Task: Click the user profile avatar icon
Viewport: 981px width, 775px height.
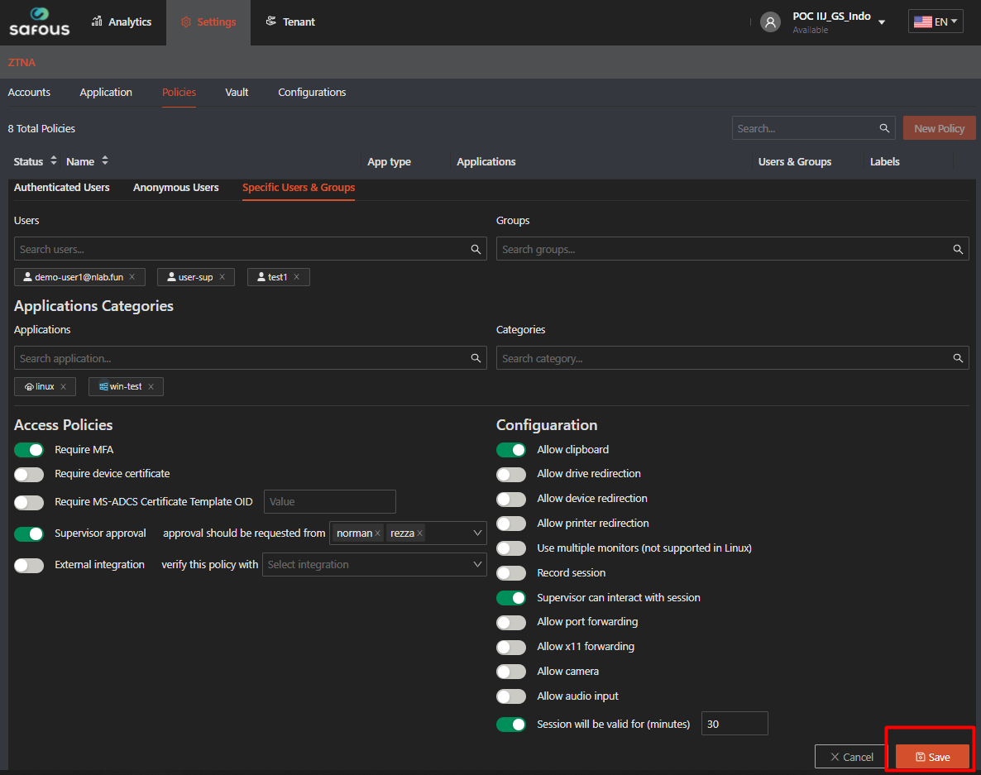Action: pos(770,22)
